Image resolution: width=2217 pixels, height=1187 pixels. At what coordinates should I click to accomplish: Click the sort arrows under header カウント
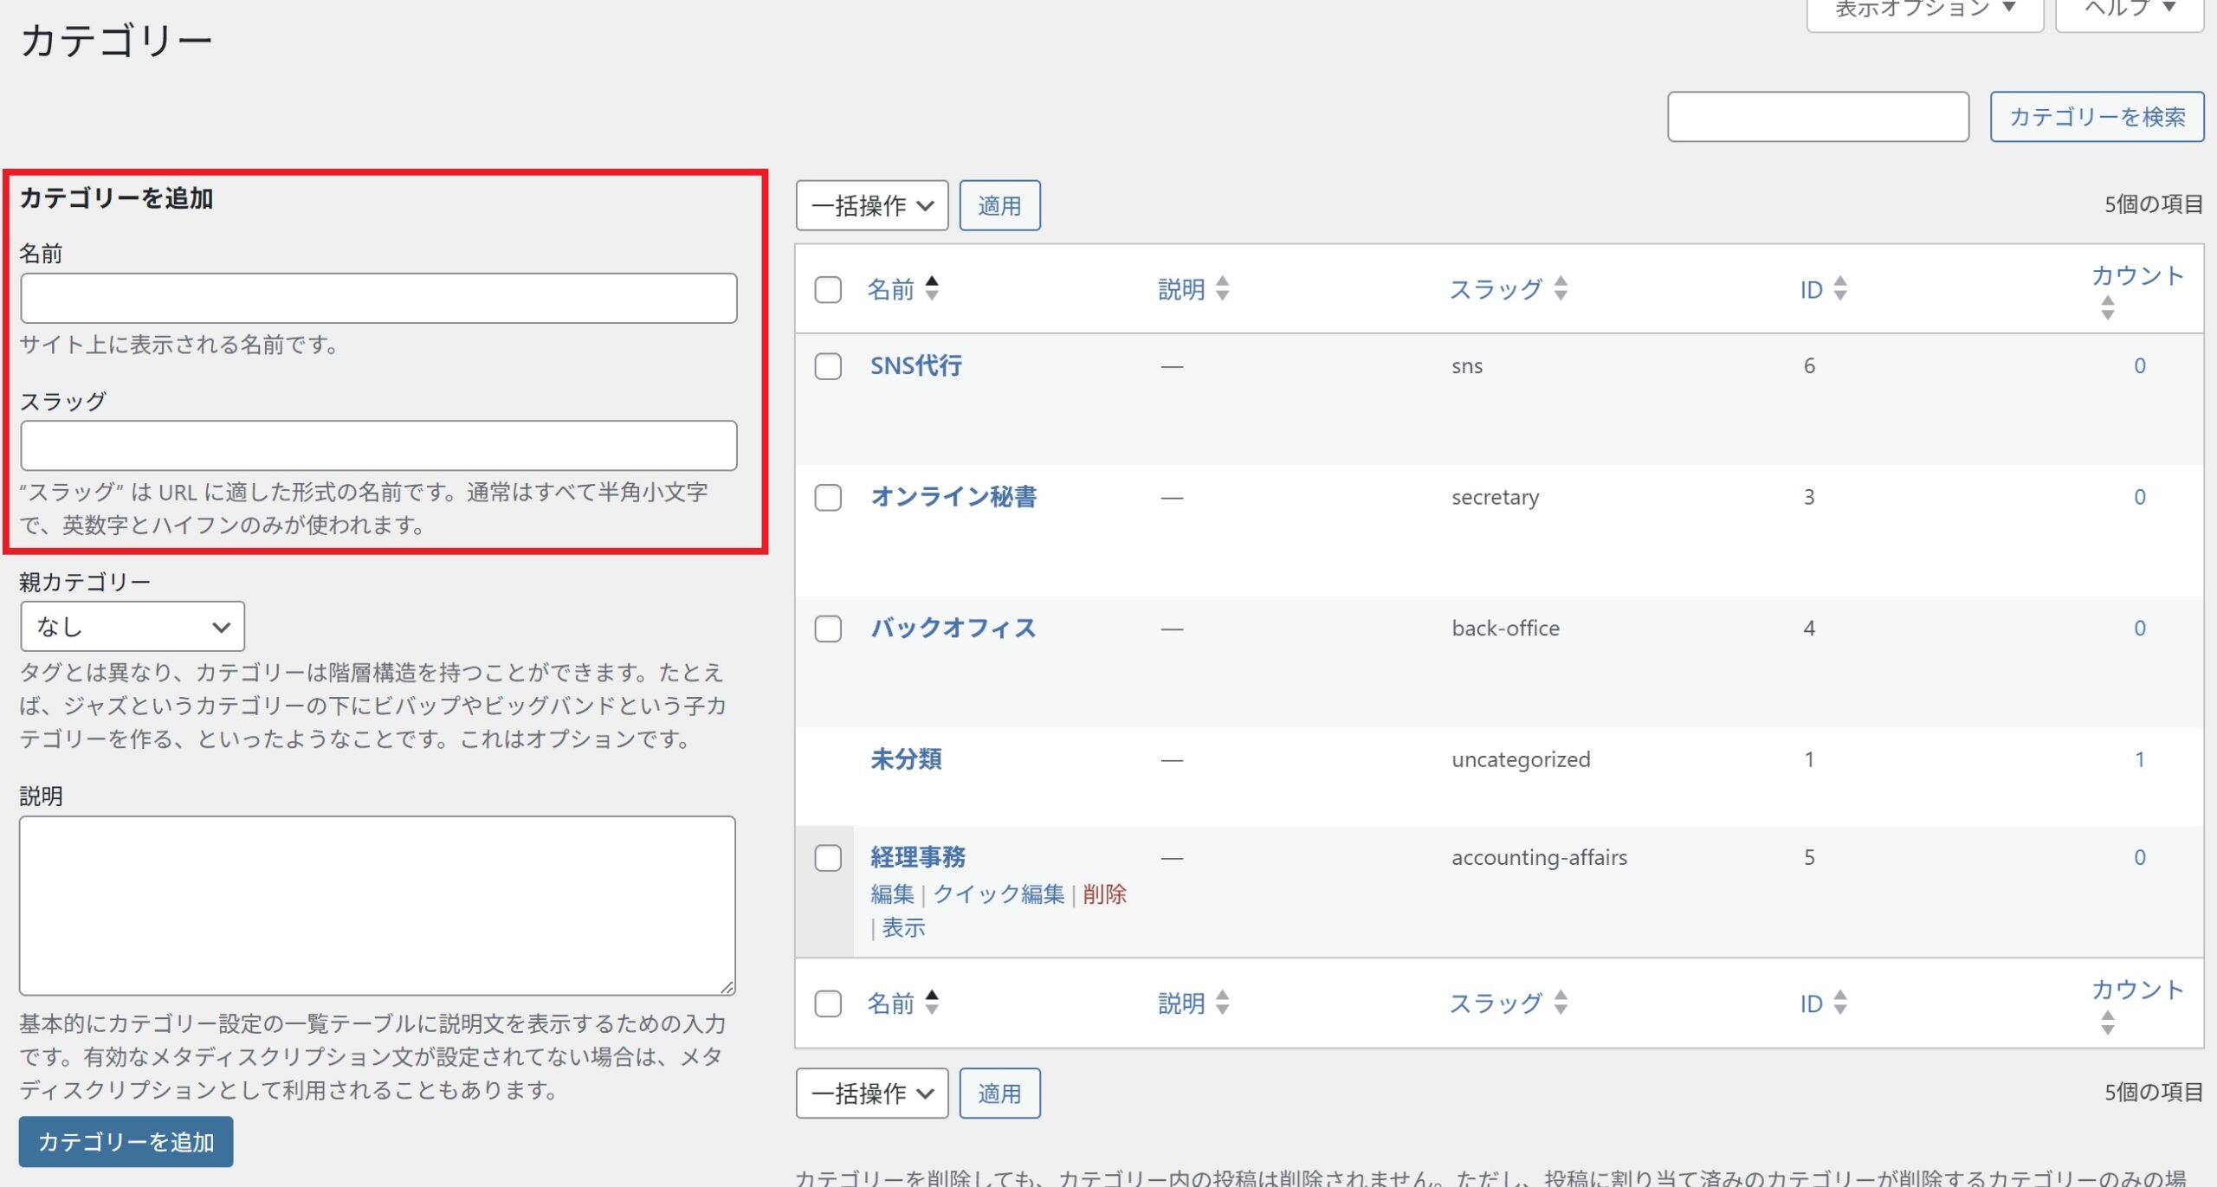coord(2107,307)
